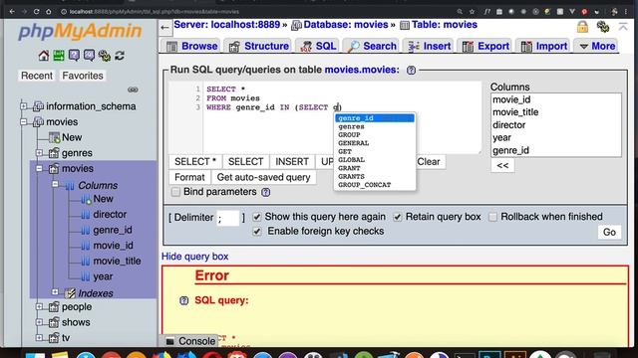
Task: Open help icon next to movies.movies
Action: pyautogui.click(x=411, y=71)
